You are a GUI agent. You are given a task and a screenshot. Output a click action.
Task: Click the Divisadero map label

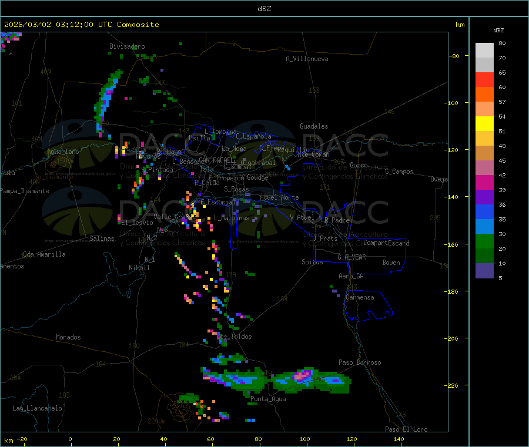pyautogui.click(x=127, y=46)
